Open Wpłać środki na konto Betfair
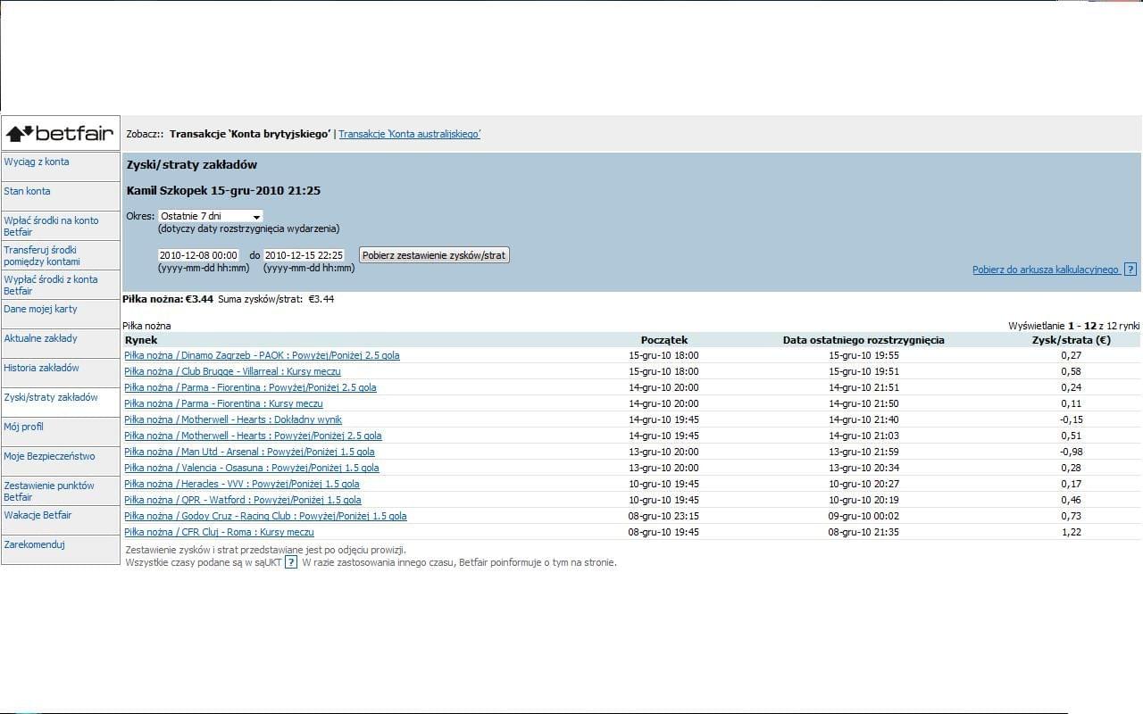Screen dimensions: 1143x714 (51, 226)
